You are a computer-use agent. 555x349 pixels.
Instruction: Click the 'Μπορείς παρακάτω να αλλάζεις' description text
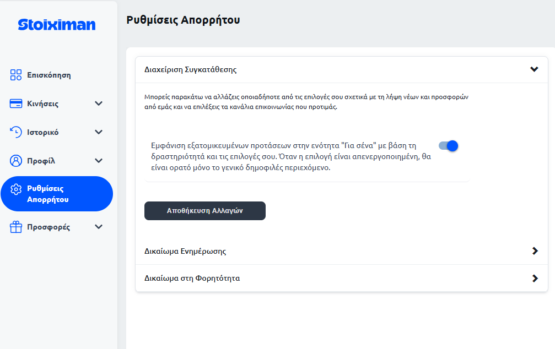click(306, 102)
